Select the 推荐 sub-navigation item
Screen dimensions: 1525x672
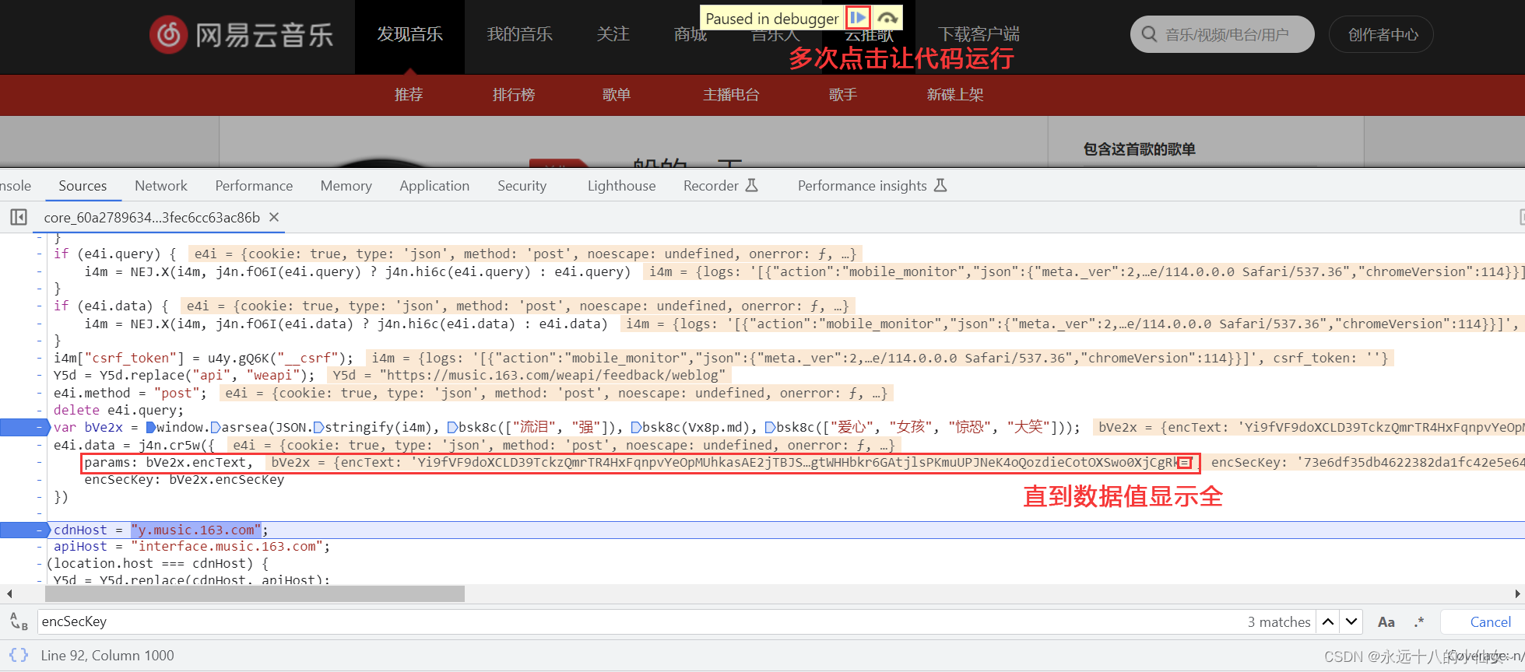coord(409,95)
